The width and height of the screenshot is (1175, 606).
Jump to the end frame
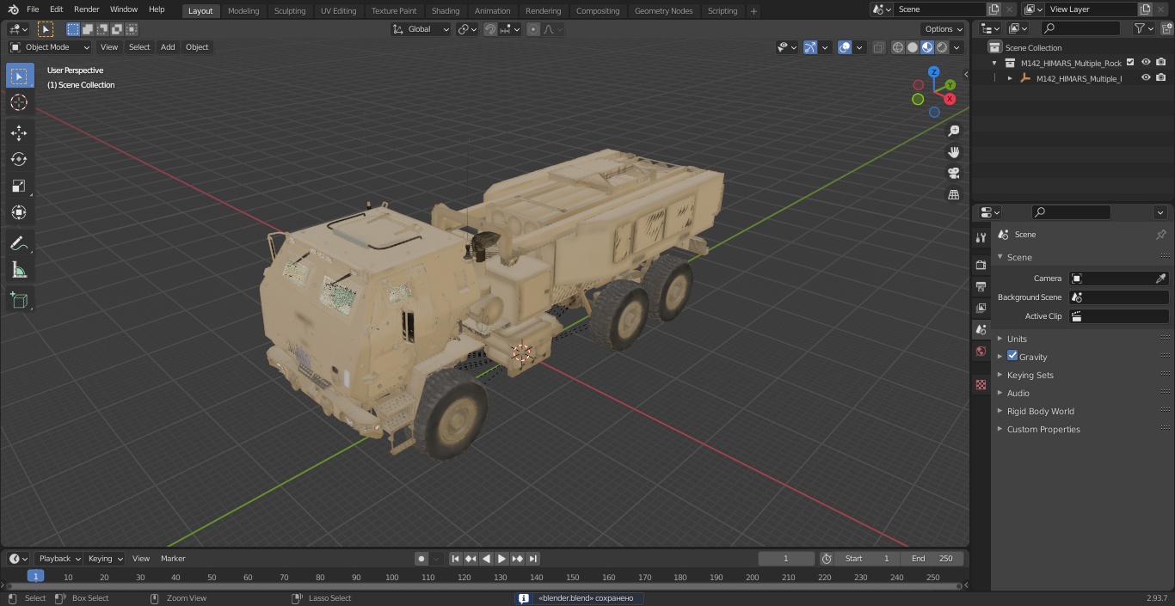coord(532,559)
